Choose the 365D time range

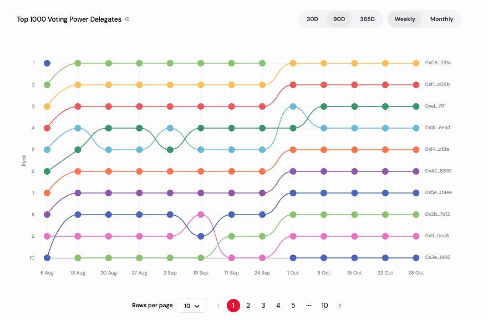click(x=367, y=19)
